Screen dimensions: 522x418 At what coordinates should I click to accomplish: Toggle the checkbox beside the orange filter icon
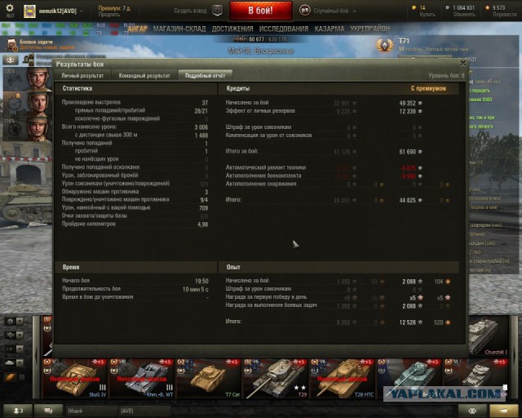[x=22, y=377]
